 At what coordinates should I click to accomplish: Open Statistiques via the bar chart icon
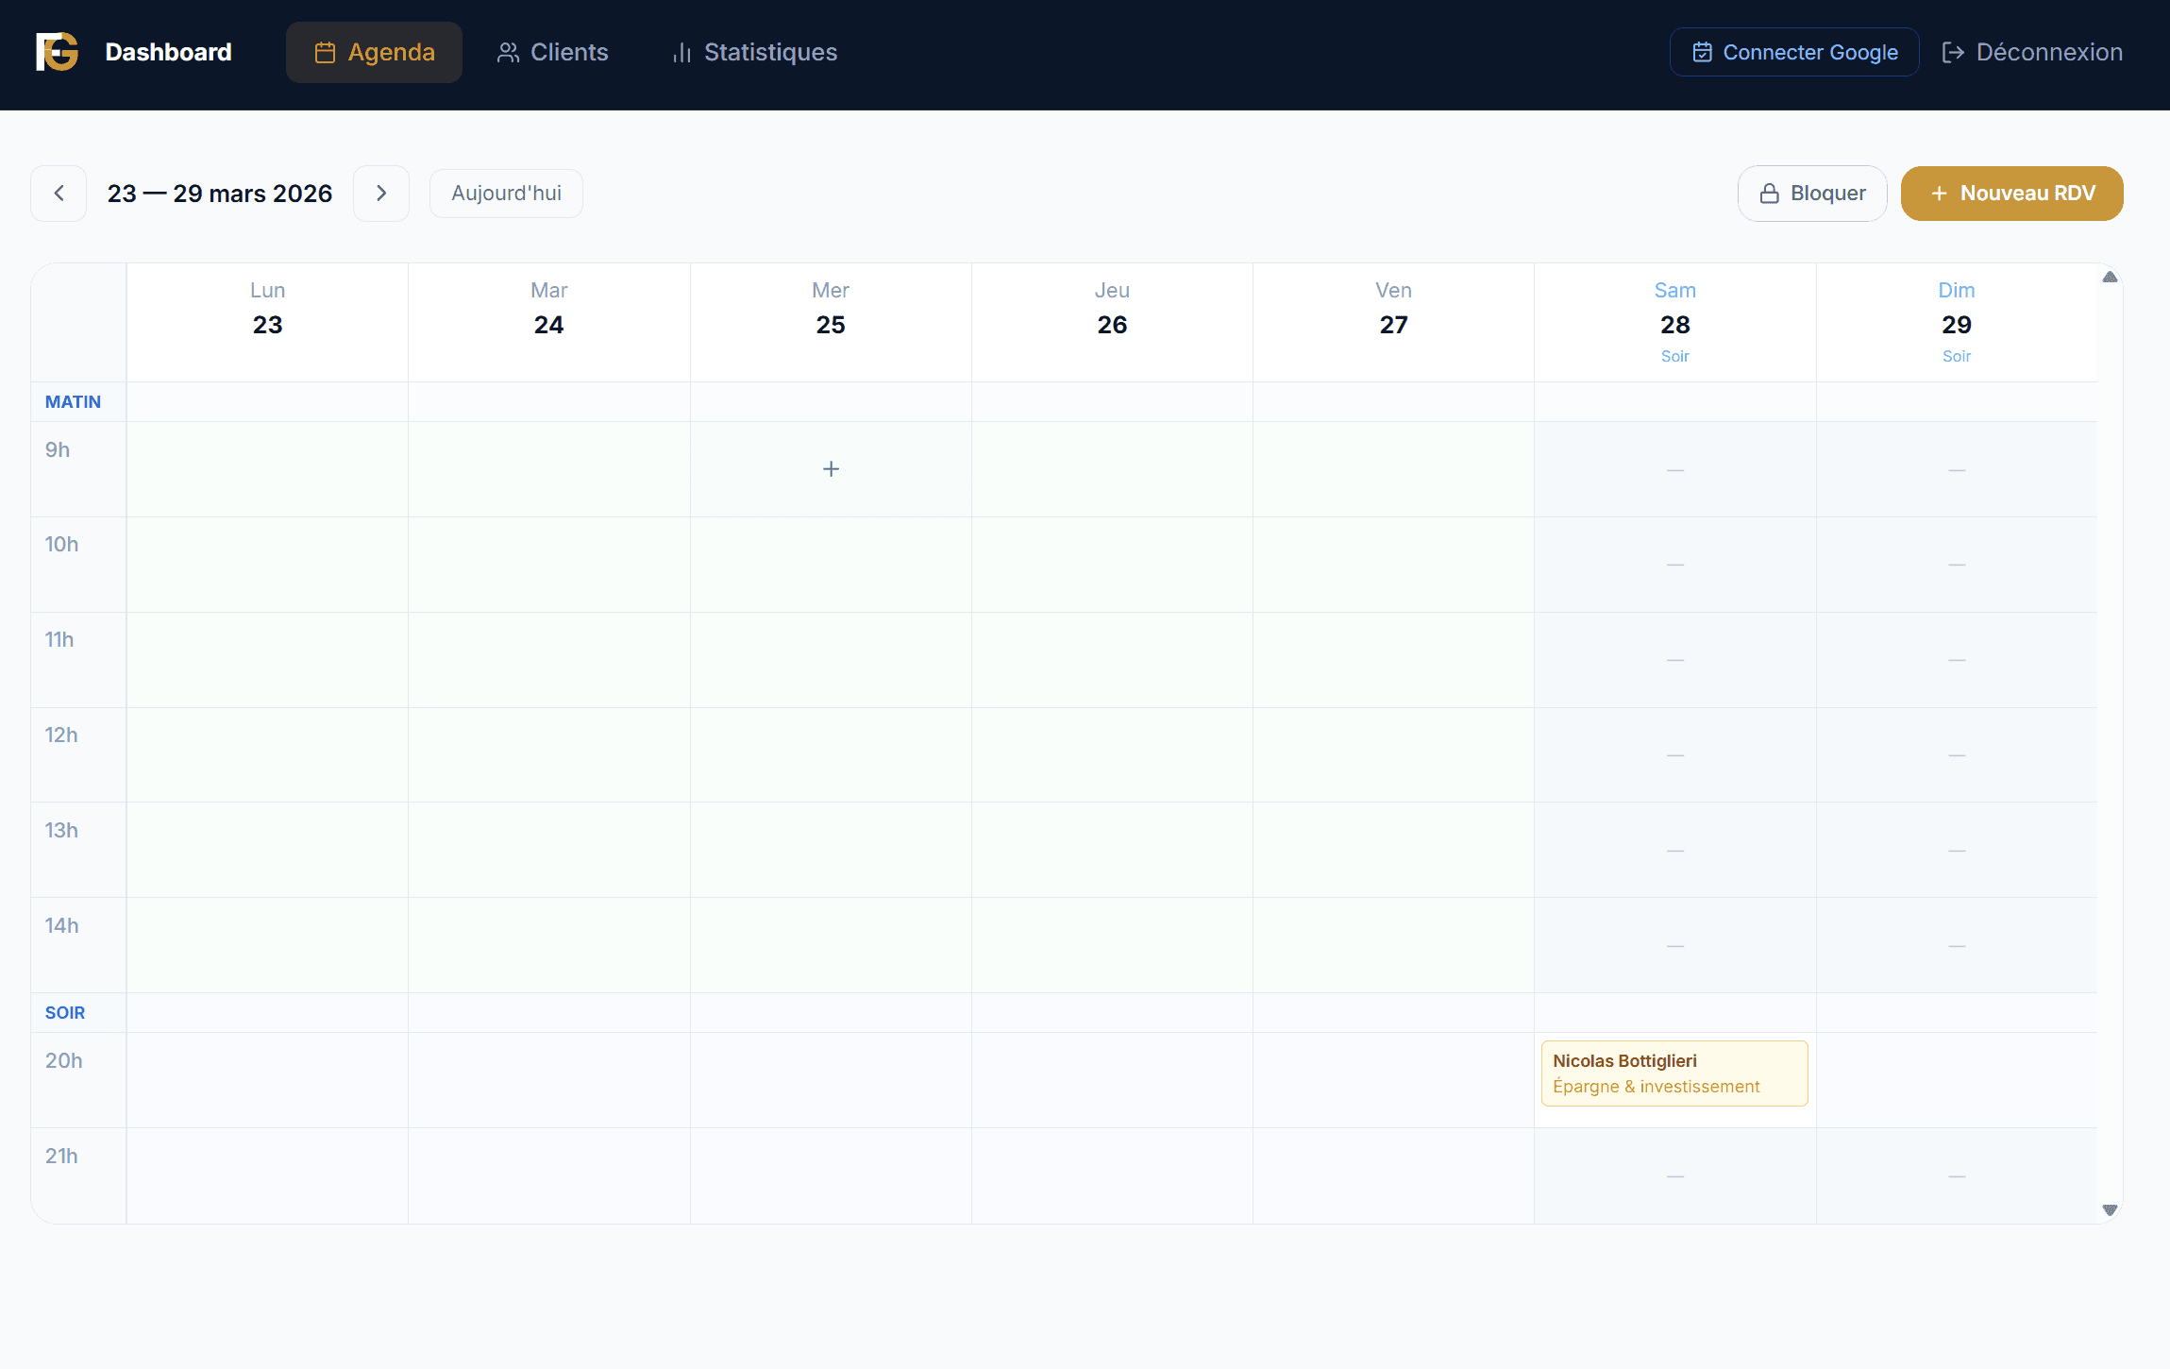[x=681, y=53]
